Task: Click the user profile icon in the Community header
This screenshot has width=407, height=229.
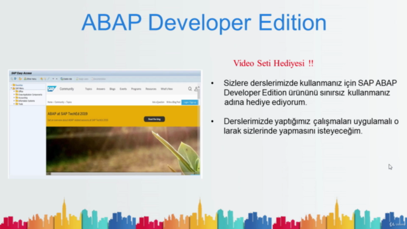Action: 196,89
